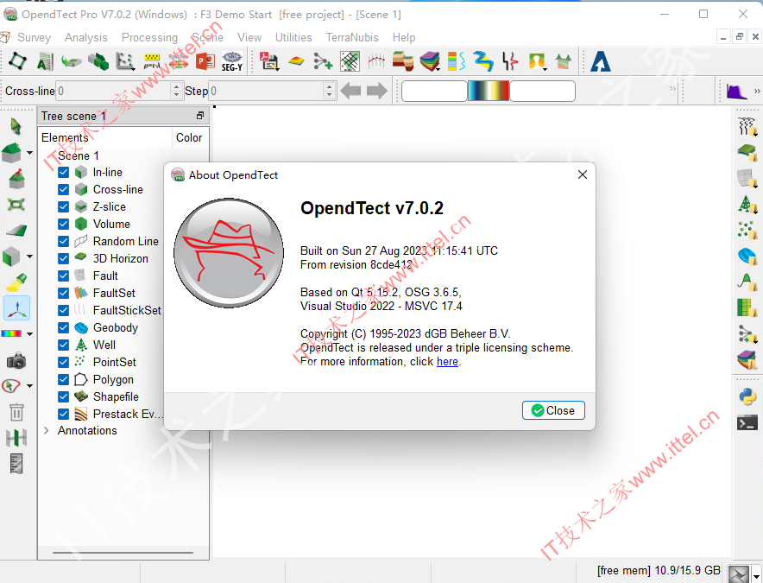Select the Scene 1 tree root

(79, 155)
